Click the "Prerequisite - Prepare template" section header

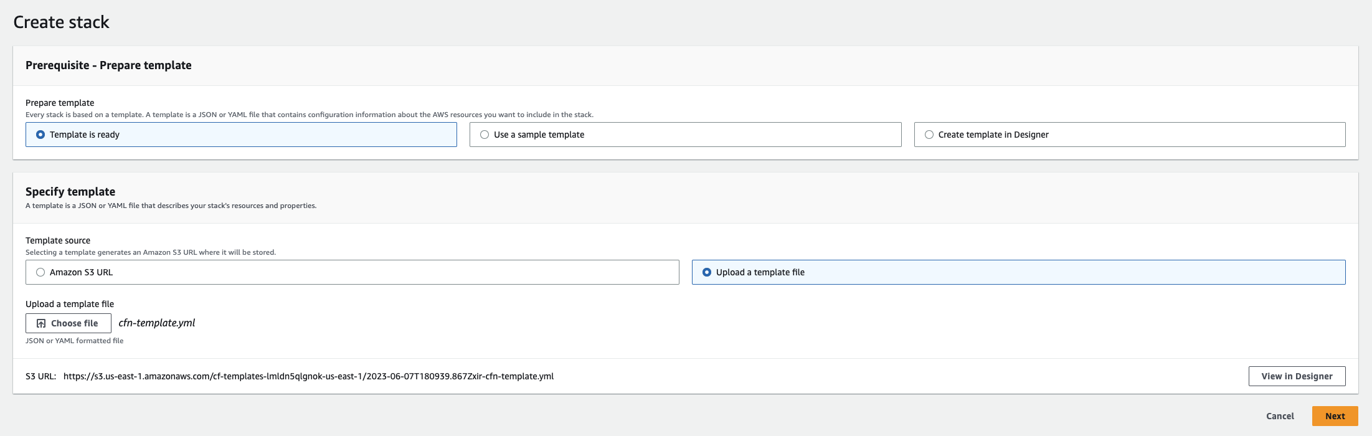[x=108, y=65]
